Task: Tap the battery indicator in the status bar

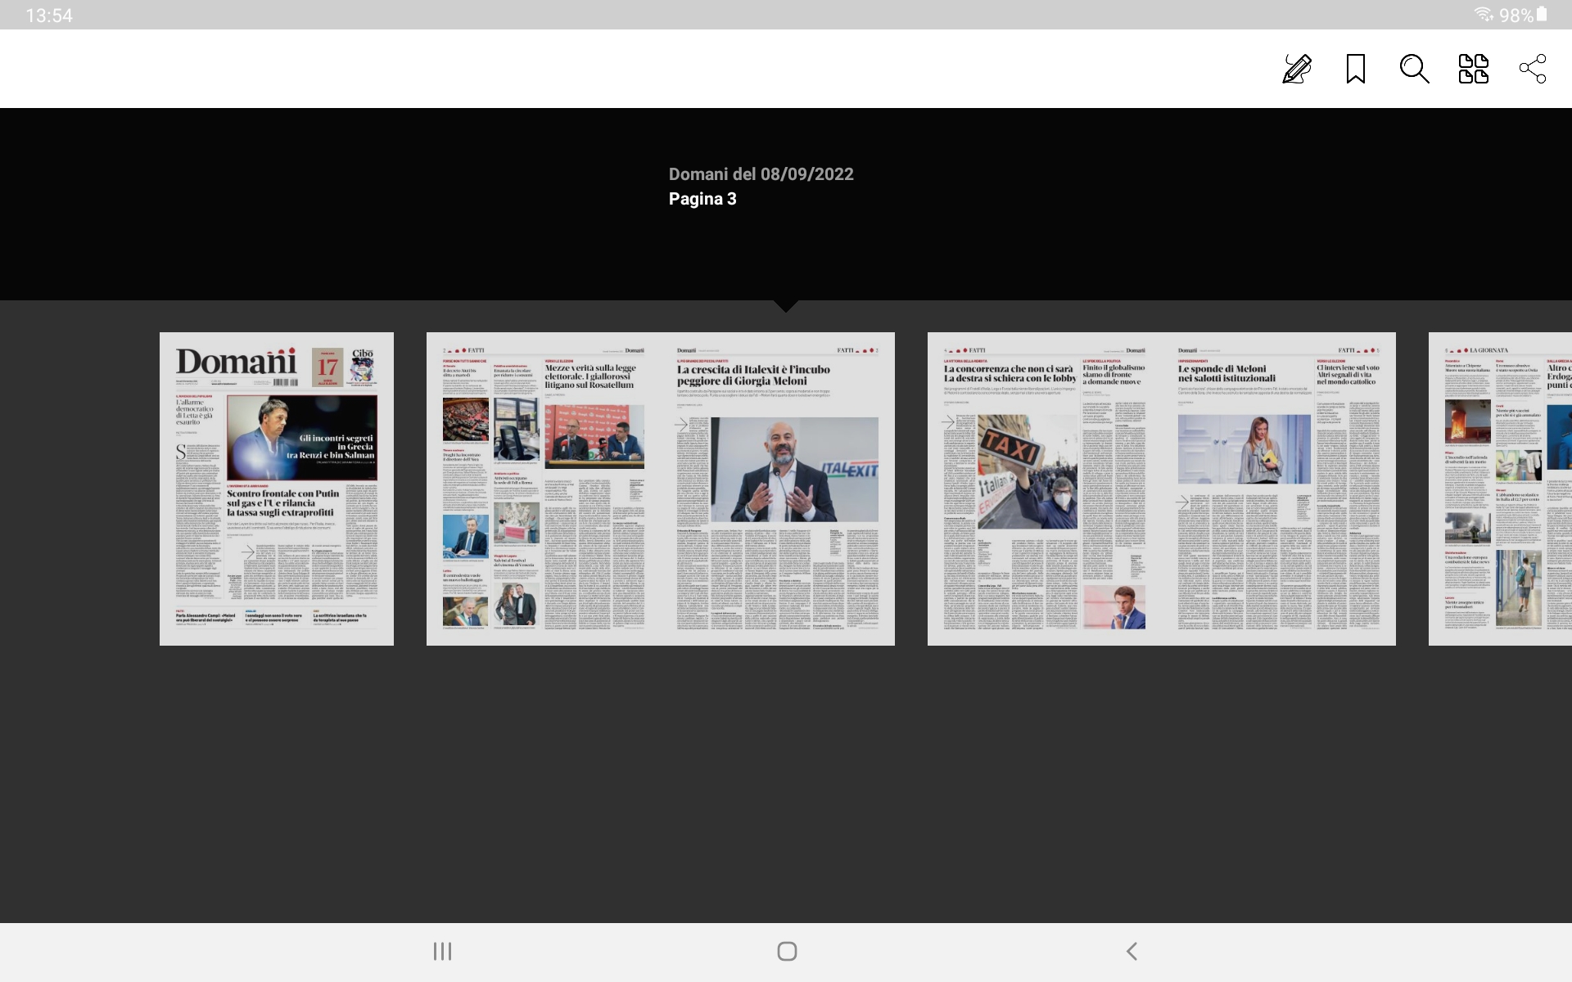Action: [1542, 15]
